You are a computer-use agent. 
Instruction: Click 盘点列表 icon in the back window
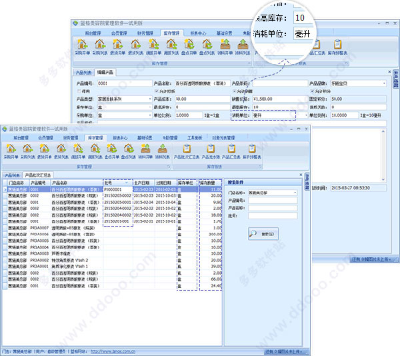[207, 47]
